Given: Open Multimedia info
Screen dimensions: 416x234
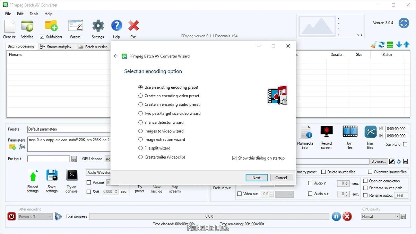Looking at the screenshot, I should coord(305,132).
